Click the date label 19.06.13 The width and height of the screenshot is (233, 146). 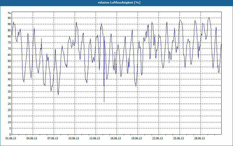(x=137, y=138)
